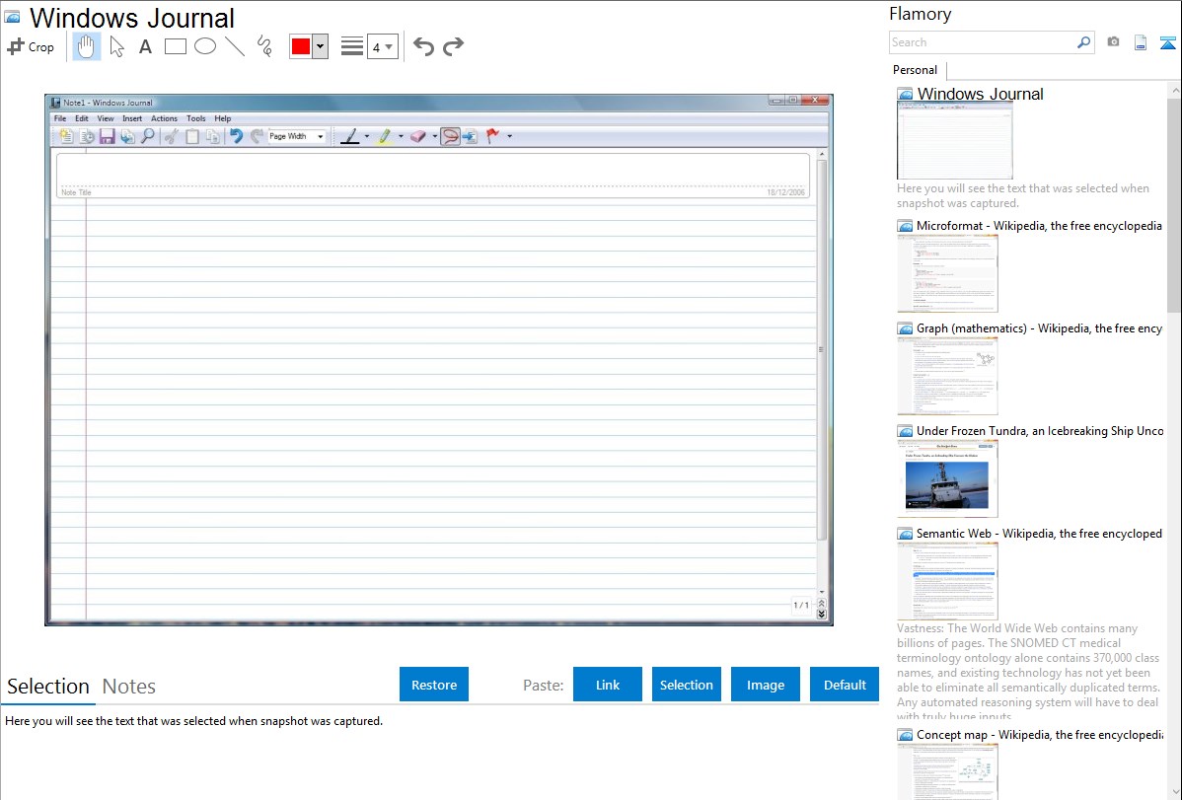Pick the ellipse drawing tool

205,46
